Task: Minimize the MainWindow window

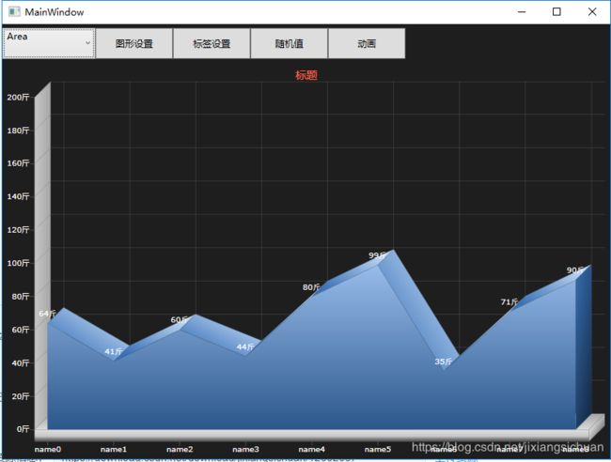Action: [x=522, y=11]
